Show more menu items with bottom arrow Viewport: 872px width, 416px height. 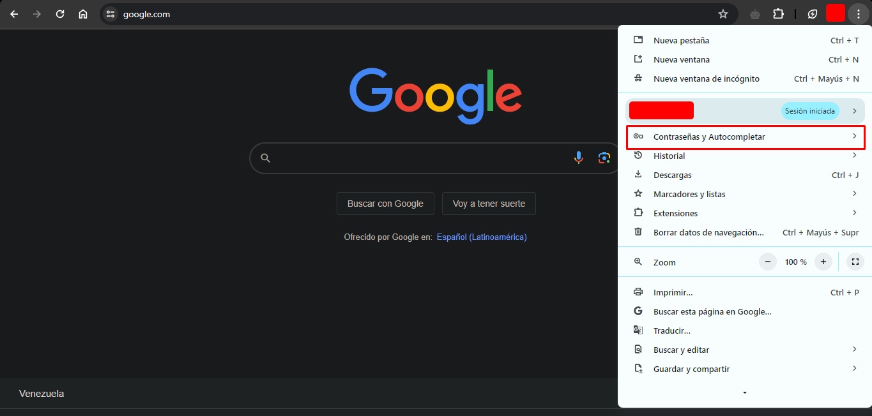tap(745, 392)
